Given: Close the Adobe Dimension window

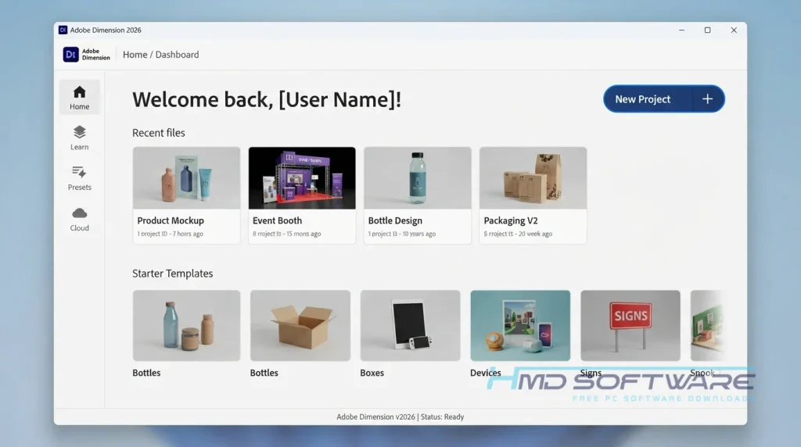Looking at the screenshot, I should [734, 30].
